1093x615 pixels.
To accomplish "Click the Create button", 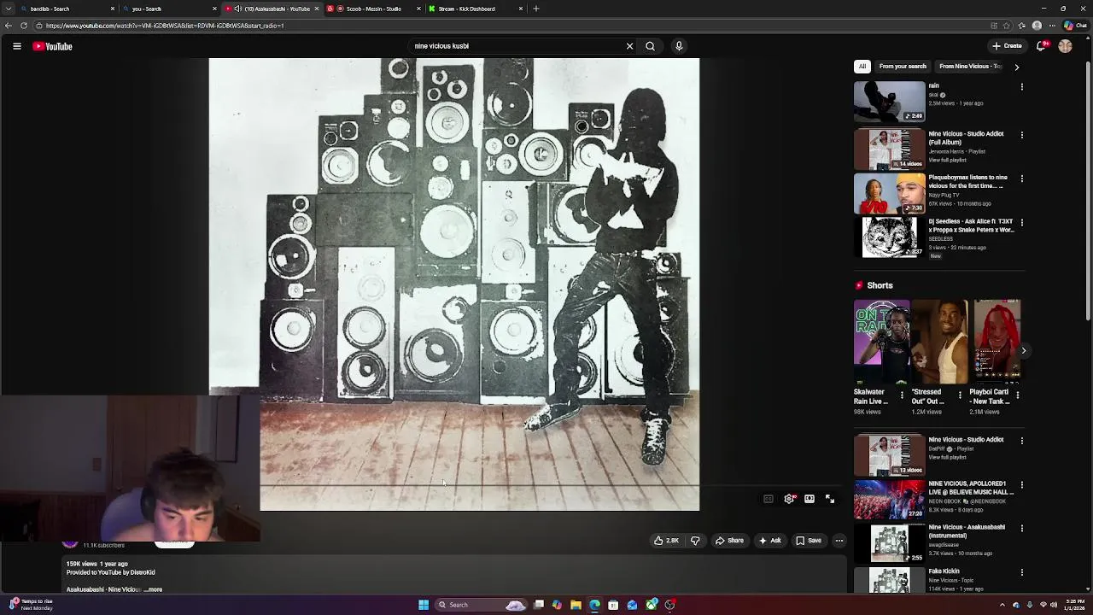I will 1008,46.
